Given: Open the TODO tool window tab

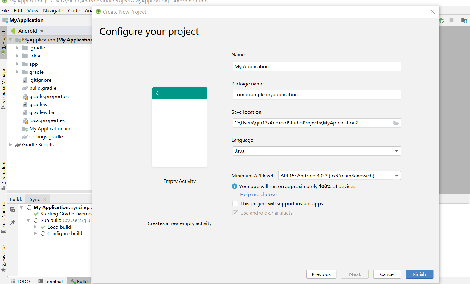Looking at the screenshot, I should pyautogui.click(x=21, y=281).
